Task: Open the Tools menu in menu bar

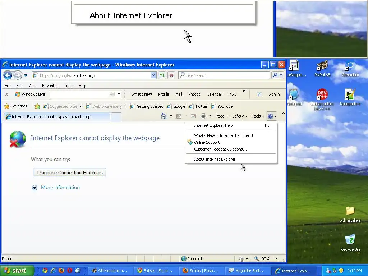Action: tap(69, 86)
